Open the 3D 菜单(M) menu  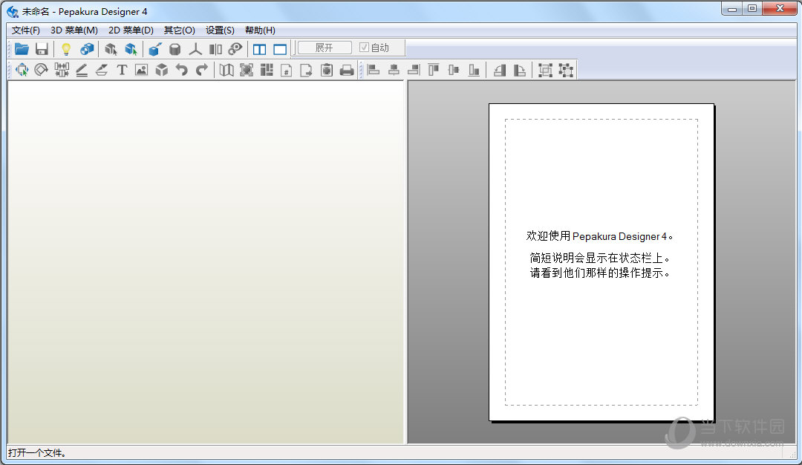74,30
